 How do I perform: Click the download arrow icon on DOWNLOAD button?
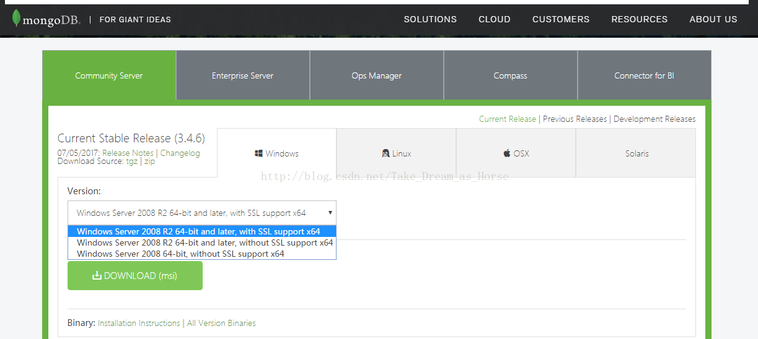point(97,275)
